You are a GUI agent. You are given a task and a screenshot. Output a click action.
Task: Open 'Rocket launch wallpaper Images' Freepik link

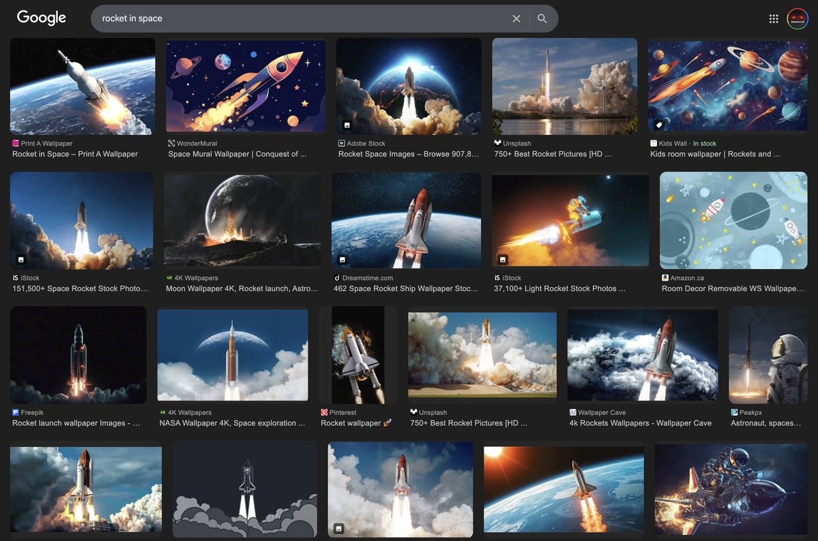76,423
